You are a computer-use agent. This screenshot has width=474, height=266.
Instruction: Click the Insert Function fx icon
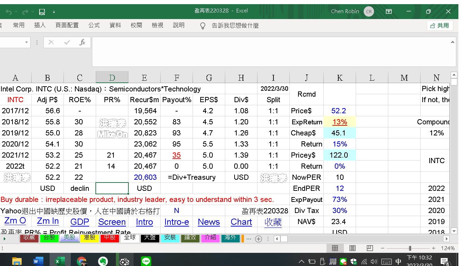82,42
